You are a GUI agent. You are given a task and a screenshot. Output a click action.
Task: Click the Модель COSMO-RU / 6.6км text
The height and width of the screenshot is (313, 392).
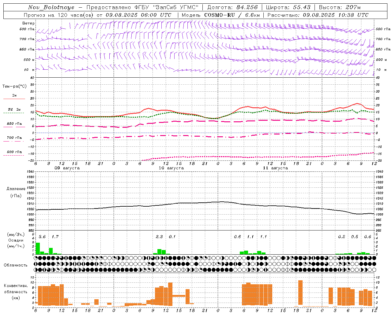tap(221, 15)
